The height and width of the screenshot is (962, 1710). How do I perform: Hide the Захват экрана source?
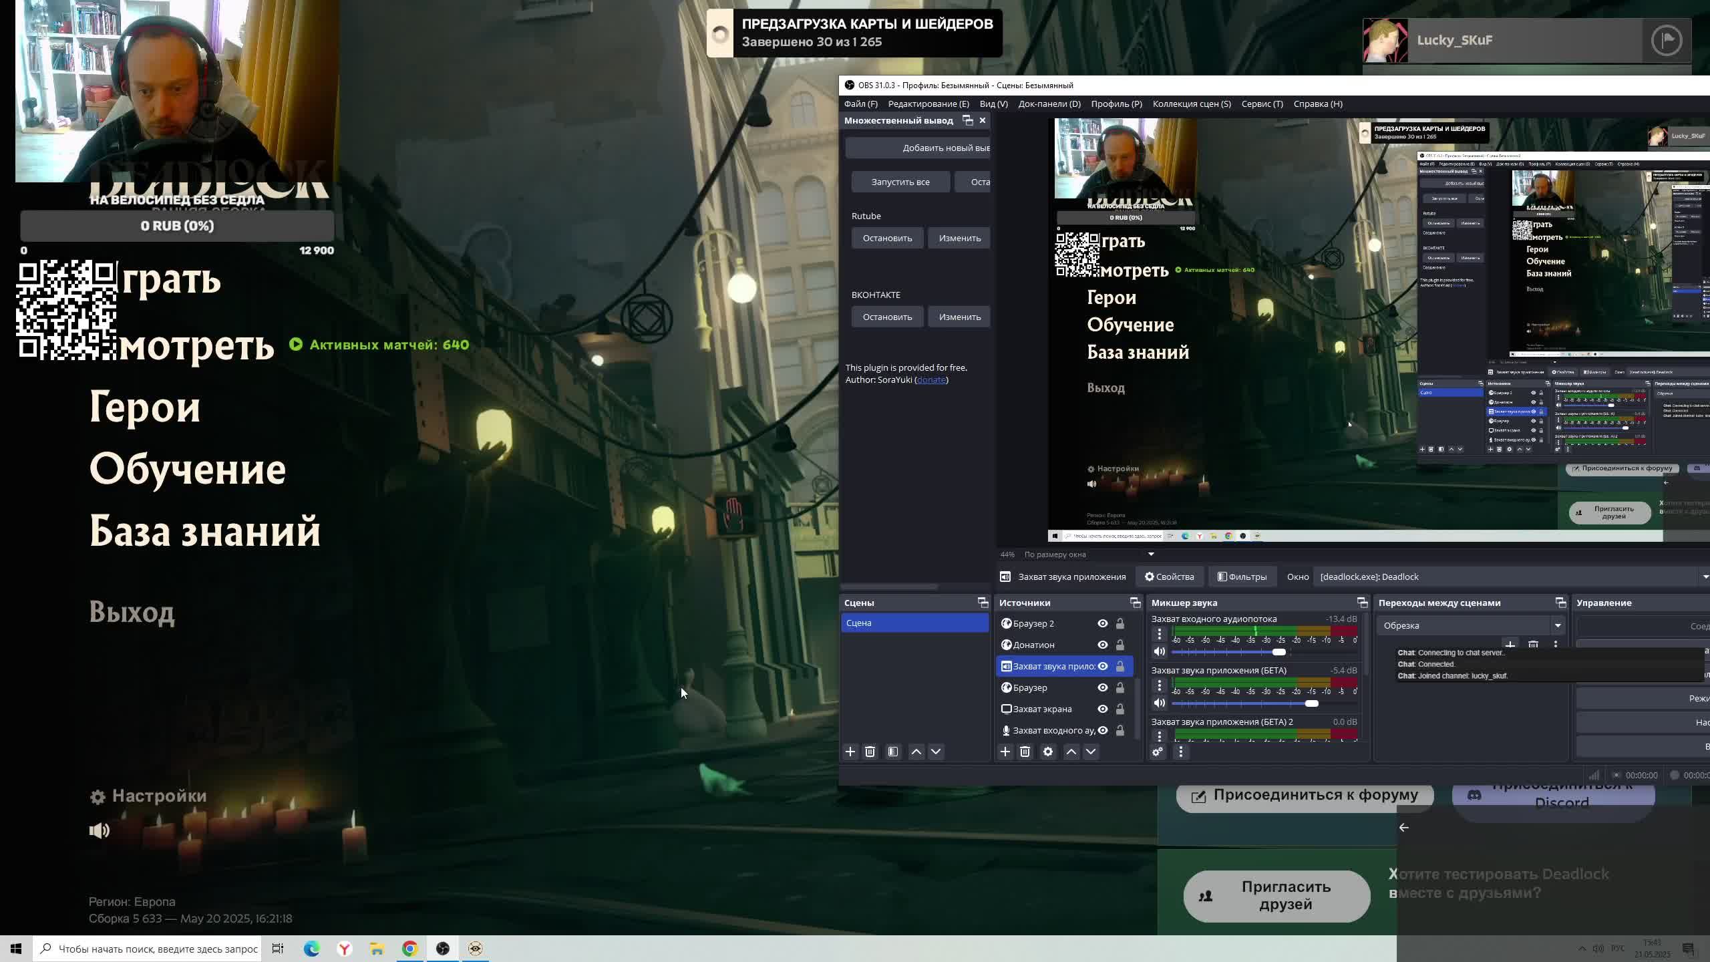1103,709
